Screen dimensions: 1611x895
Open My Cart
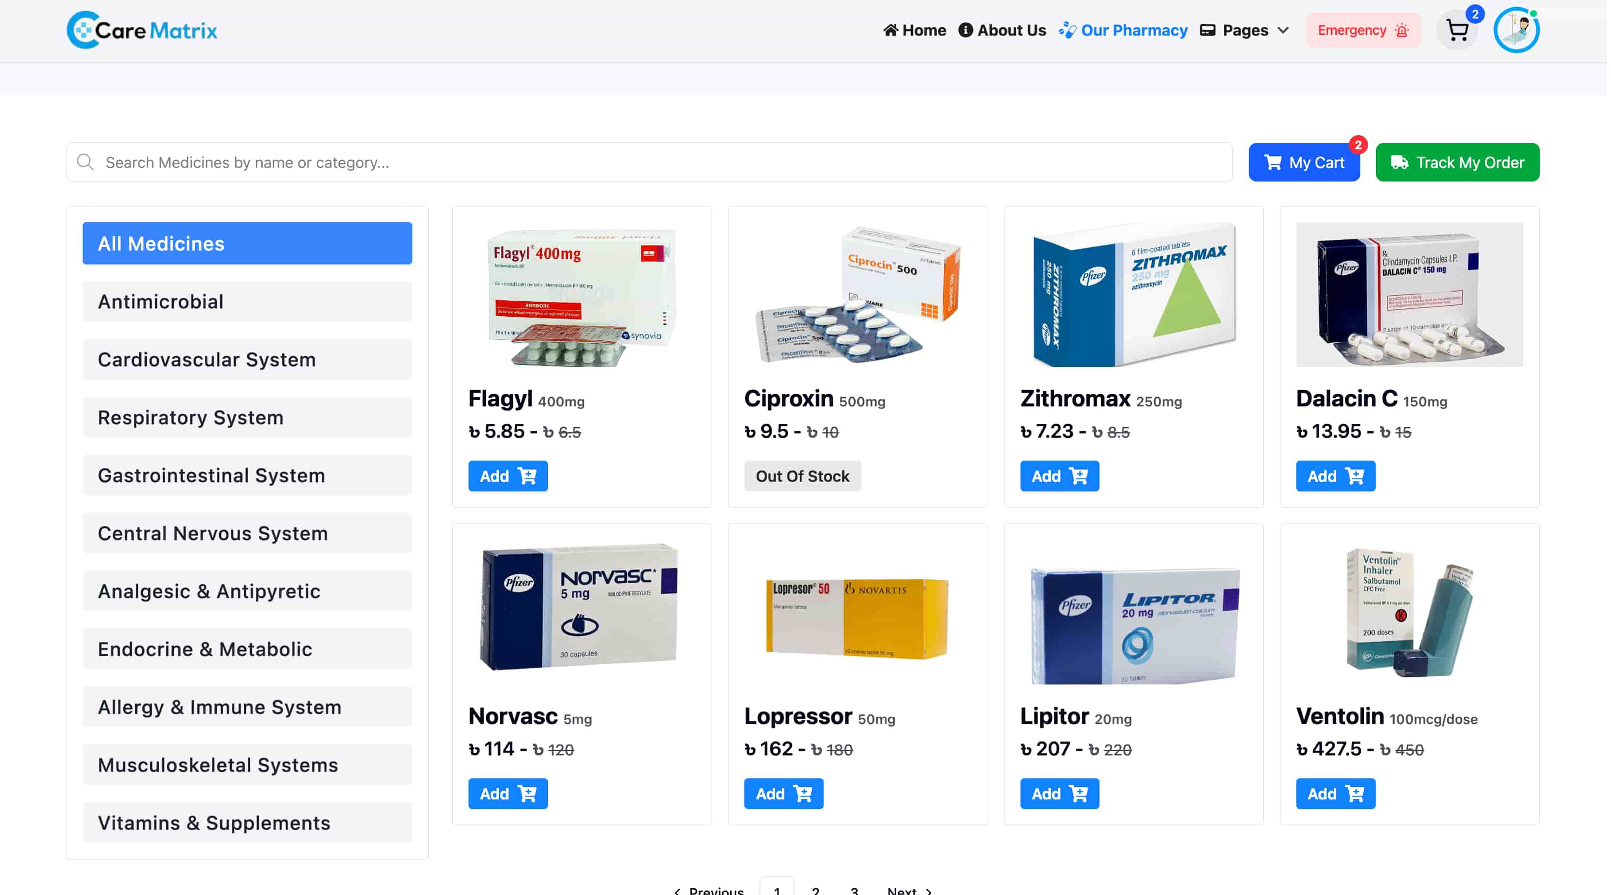1307,163
